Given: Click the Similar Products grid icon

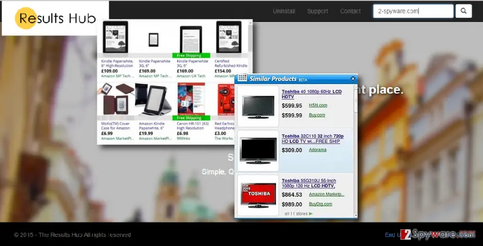Looking at the screenshot, I should pos(242,78).
